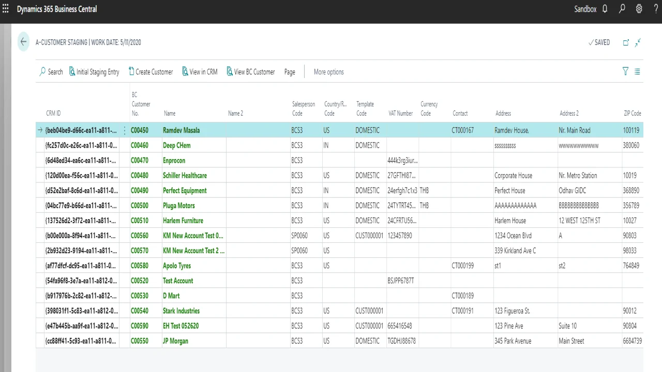This screenshot has width=662, height=372.
Task: Collapse the page with diagonal arrows icon
Action: point(638,42)
